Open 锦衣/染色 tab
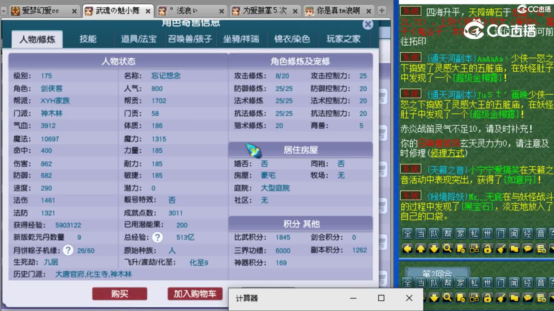This screenshot has width=554, height=311. [292, 39]
